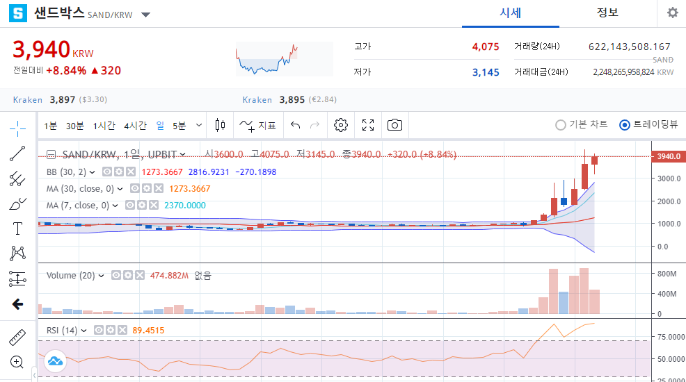This screenshot has height=382, width=686.
Task: Select the chart pattern tool
Action: [17, 254]
